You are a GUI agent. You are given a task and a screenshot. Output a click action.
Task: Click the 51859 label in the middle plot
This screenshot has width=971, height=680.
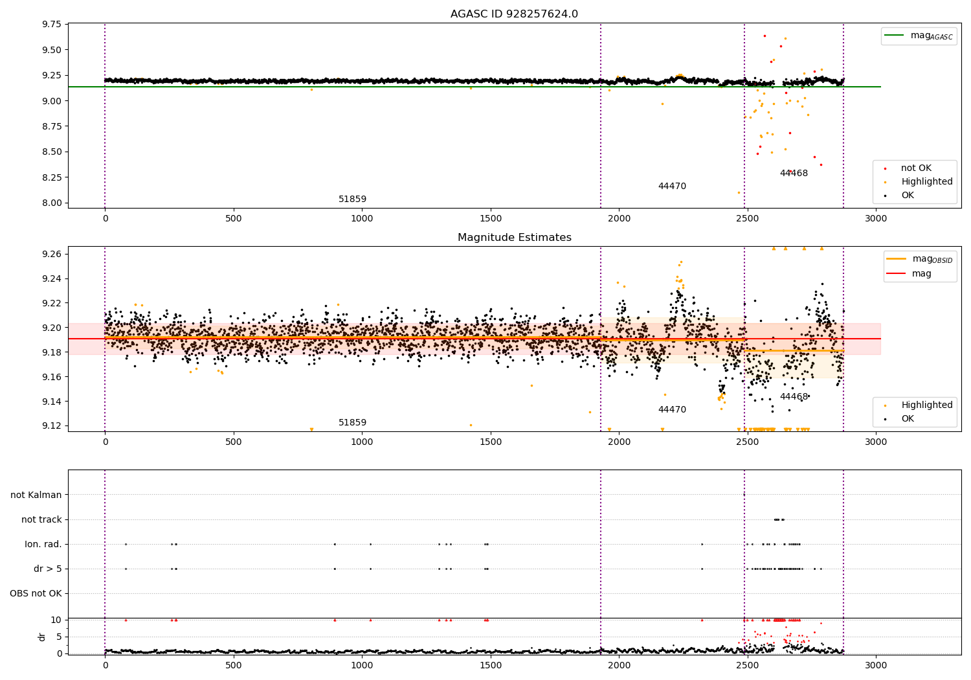pos(352,423)
